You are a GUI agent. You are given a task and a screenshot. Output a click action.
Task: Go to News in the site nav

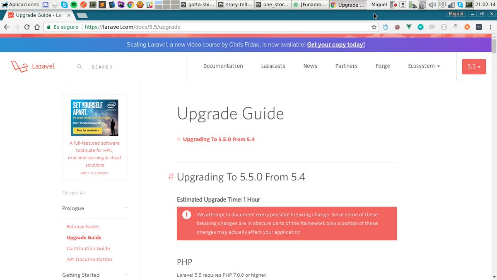coord(310,66)
